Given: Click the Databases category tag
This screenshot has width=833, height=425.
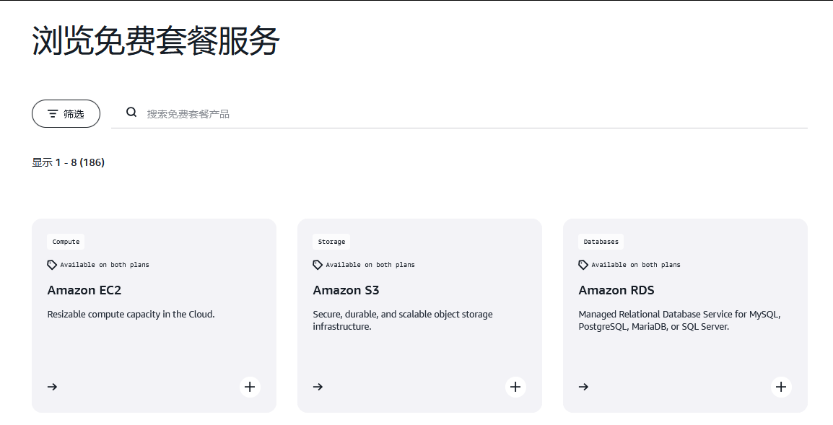Looking at the screenshot, I should [601, 242].
